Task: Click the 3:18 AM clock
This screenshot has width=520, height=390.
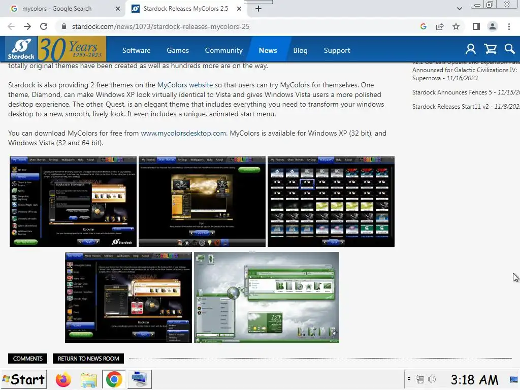Action: tap(474, 380)
